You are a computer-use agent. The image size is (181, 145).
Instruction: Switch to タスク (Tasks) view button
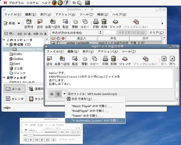(x=35, y=99)
